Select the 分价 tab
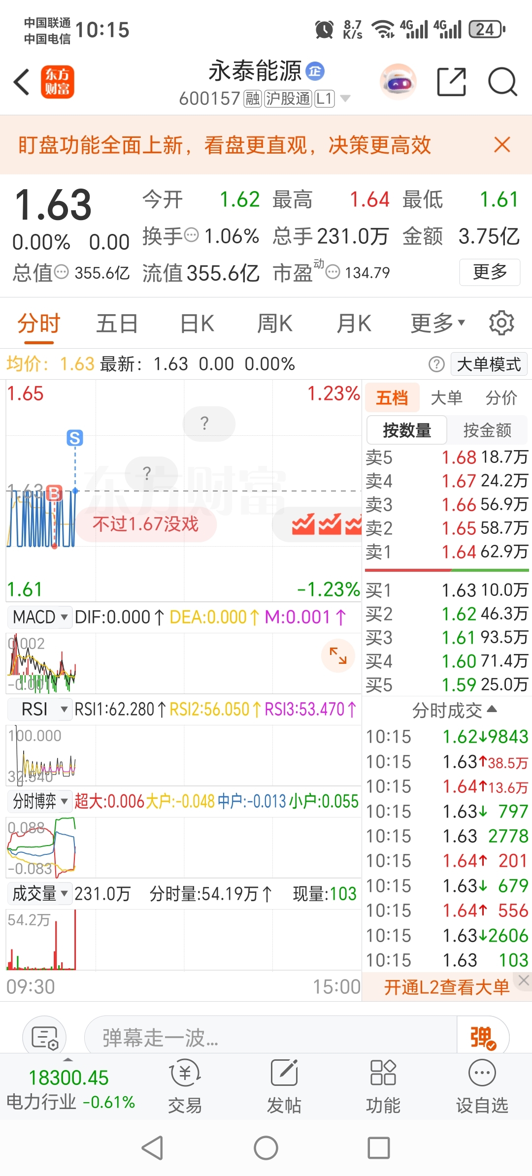The image size is (532, 1176). click(x=501, y=397)
